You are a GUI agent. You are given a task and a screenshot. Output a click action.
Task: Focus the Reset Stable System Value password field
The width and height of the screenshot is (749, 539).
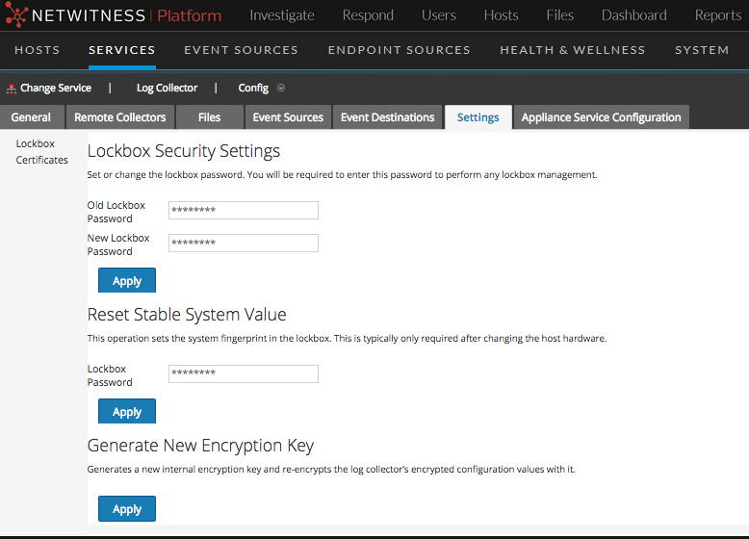[243, 374]
